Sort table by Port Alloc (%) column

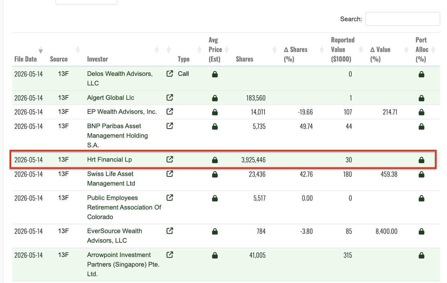coord(422,49)
